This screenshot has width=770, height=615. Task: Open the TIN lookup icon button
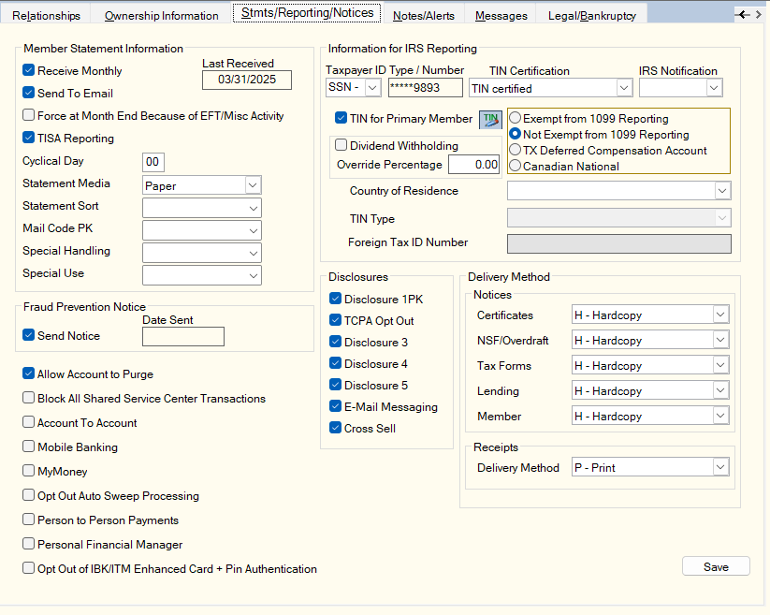(490, 120)
